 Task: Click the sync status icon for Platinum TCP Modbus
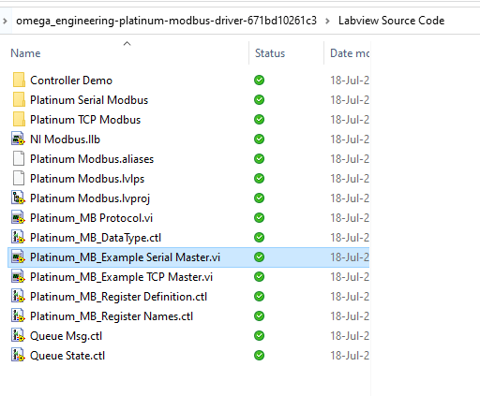click(259, 120)
